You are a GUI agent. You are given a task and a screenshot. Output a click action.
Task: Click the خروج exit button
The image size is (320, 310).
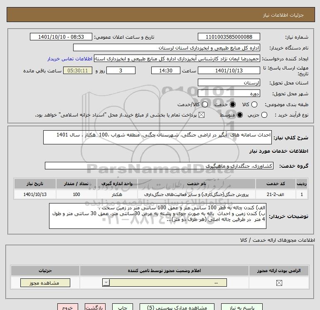click(x=68, y=307)
